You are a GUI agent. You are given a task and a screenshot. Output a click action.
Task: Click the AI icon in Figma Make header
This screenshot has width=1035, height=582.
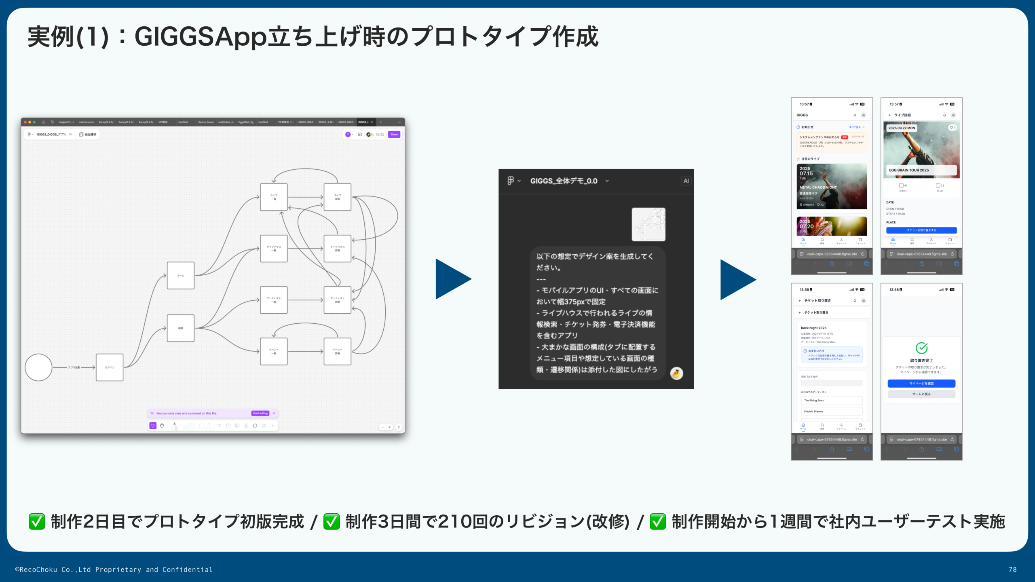686,181
